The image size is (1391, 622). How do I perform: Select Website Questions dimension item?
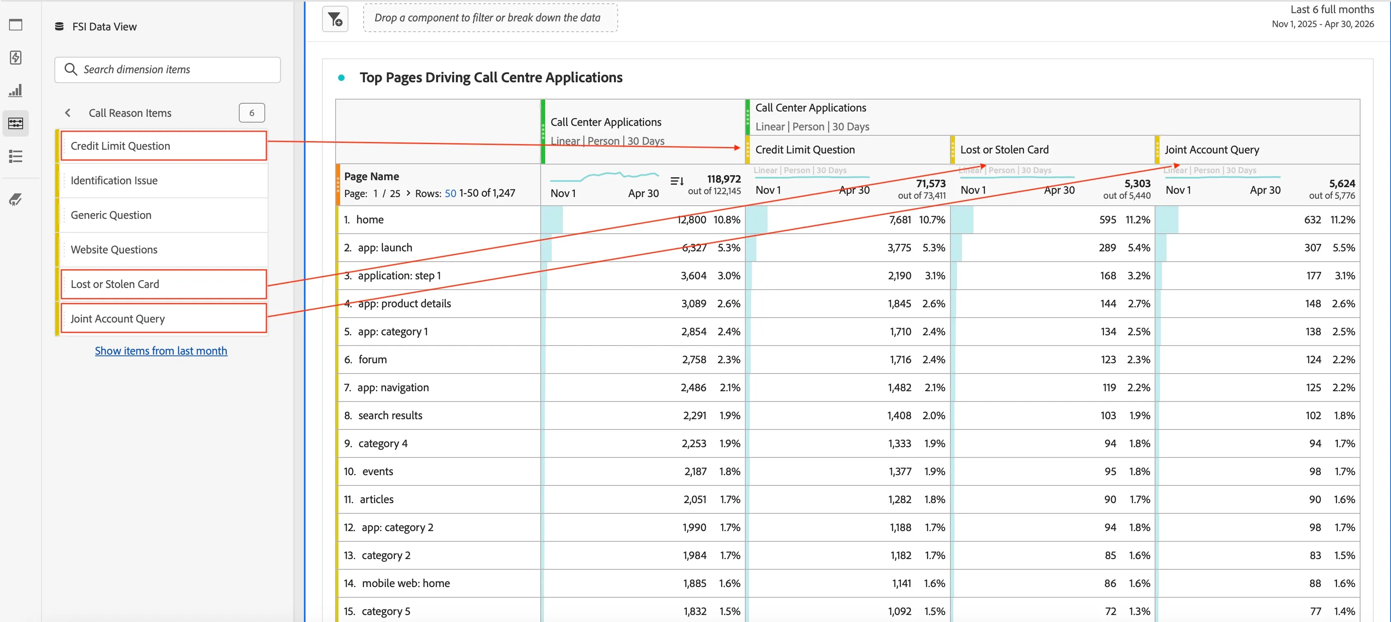pyautogui.click(x=163, y=249)
